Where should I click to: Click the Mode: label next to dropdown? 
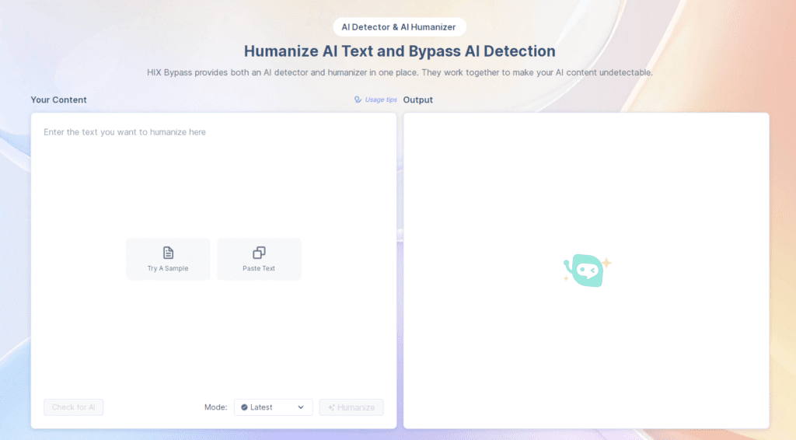pyautogui.click(x=216, y=407)
